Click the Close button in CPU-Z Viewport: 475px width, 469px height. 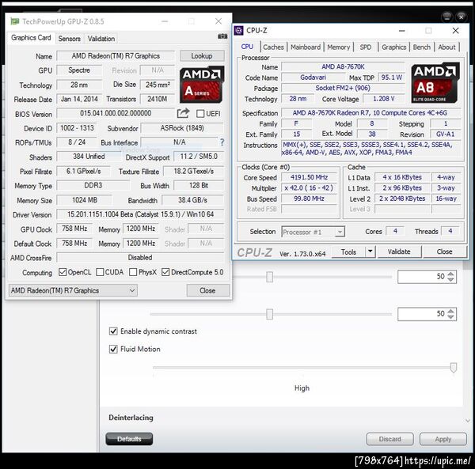coord(444,252)
